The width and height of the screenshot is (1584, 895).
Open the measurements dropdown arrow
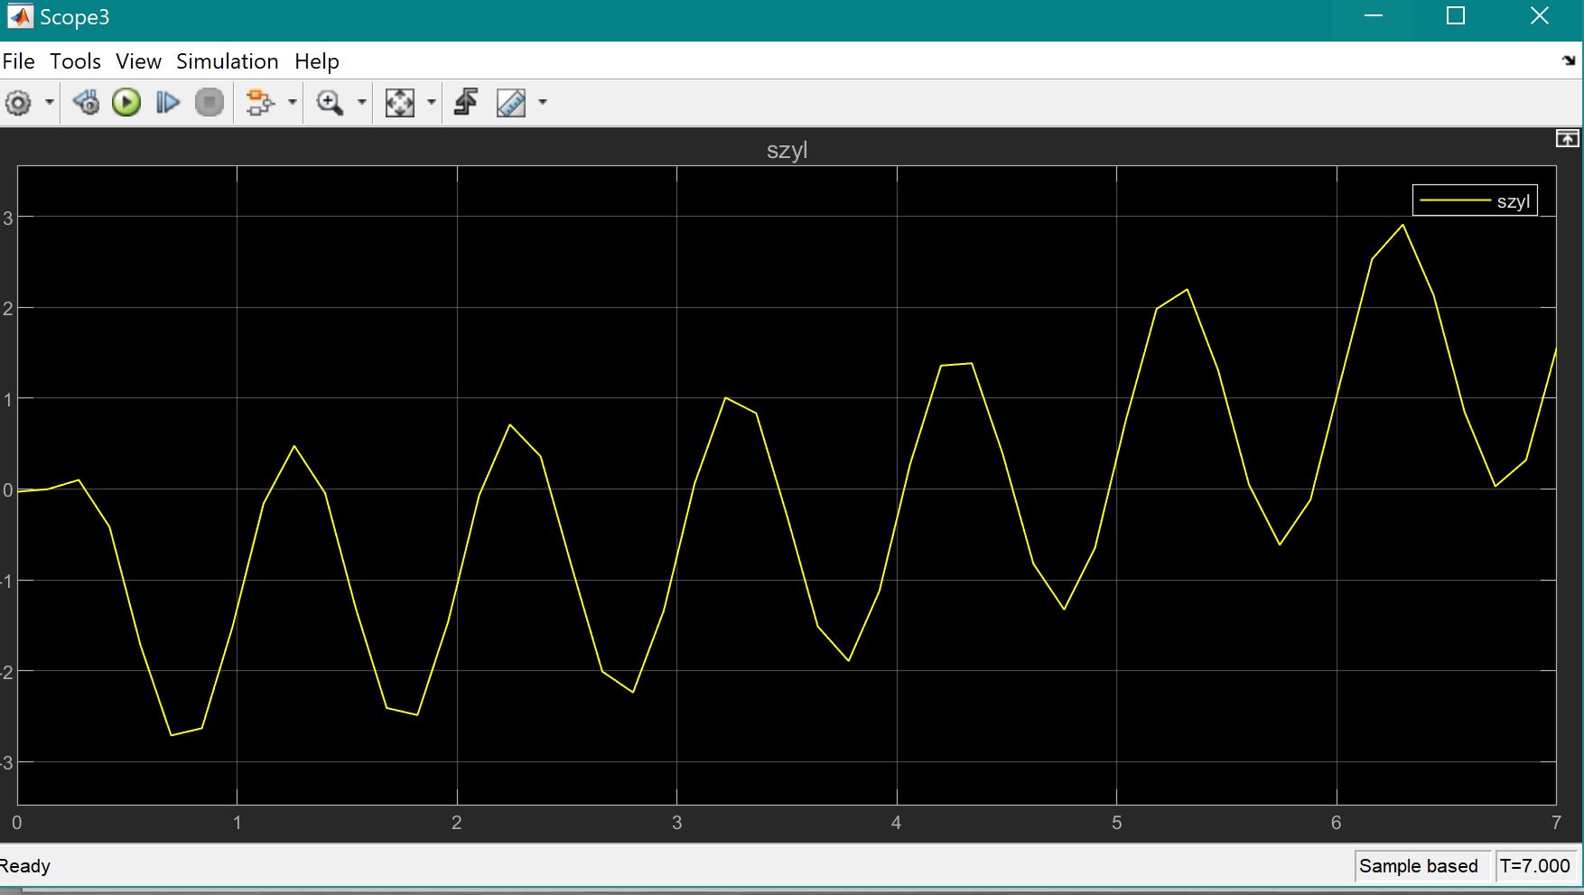point(543,103)
